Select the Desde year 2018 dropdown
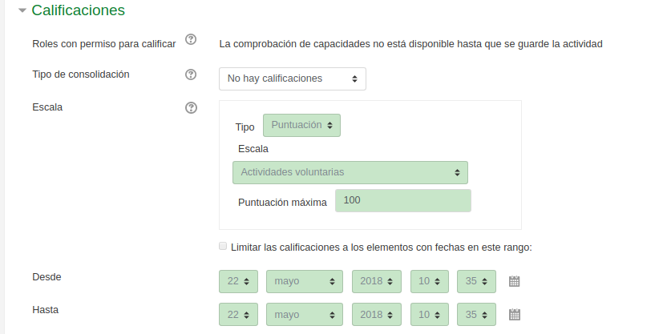667x334 pixels. coord(377,281)
